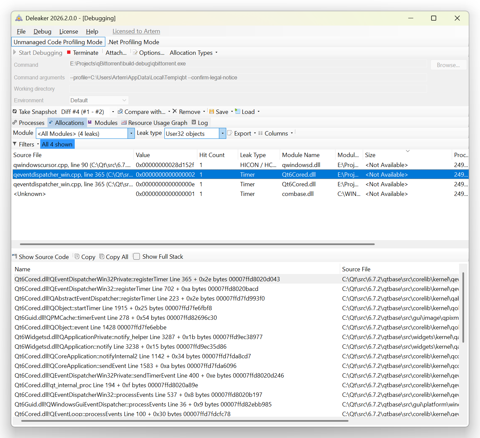Click the Take Snapshot refresh icon
The height and width of the screenshot is (438, 480).
point(15,112)
